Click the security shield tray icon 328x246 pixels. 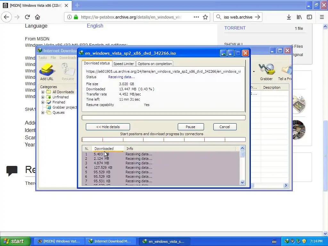pos(304,241)
